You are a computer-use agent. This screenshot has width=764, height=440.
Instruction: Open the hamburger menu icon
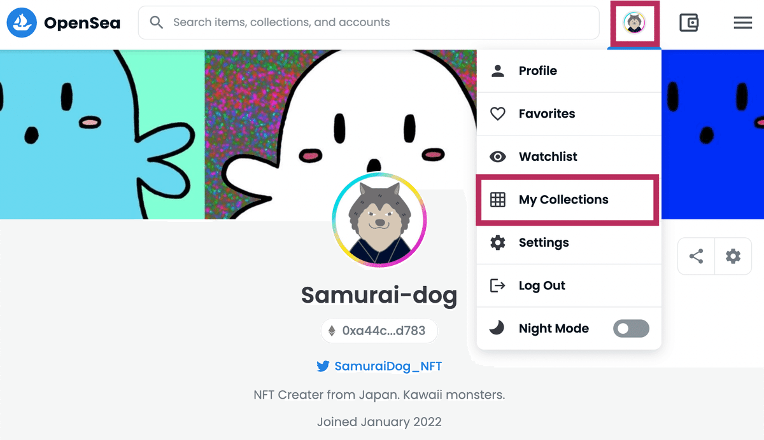(743, 24)
